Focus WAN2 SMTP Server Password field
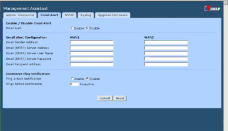This screenshot has height=131, width=228. click(166, 59)
